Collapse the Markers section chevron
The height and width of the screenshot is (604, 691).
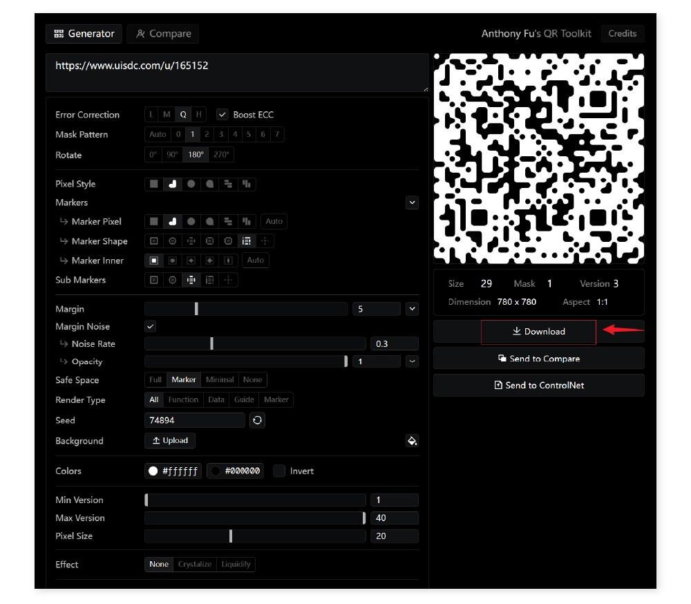[412, 202]
